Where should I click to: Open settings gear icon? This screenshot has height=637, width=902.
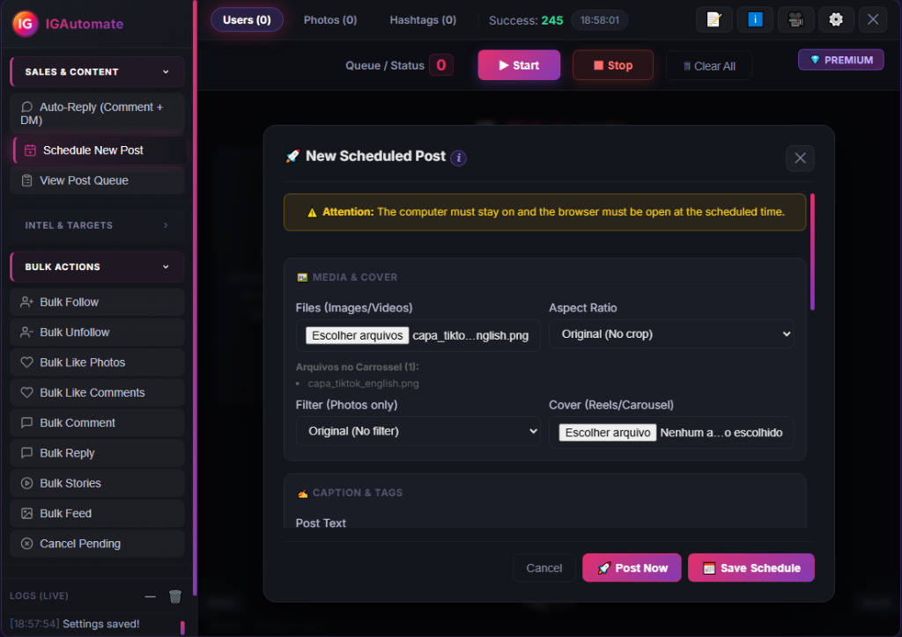click(x=836, y=19)
